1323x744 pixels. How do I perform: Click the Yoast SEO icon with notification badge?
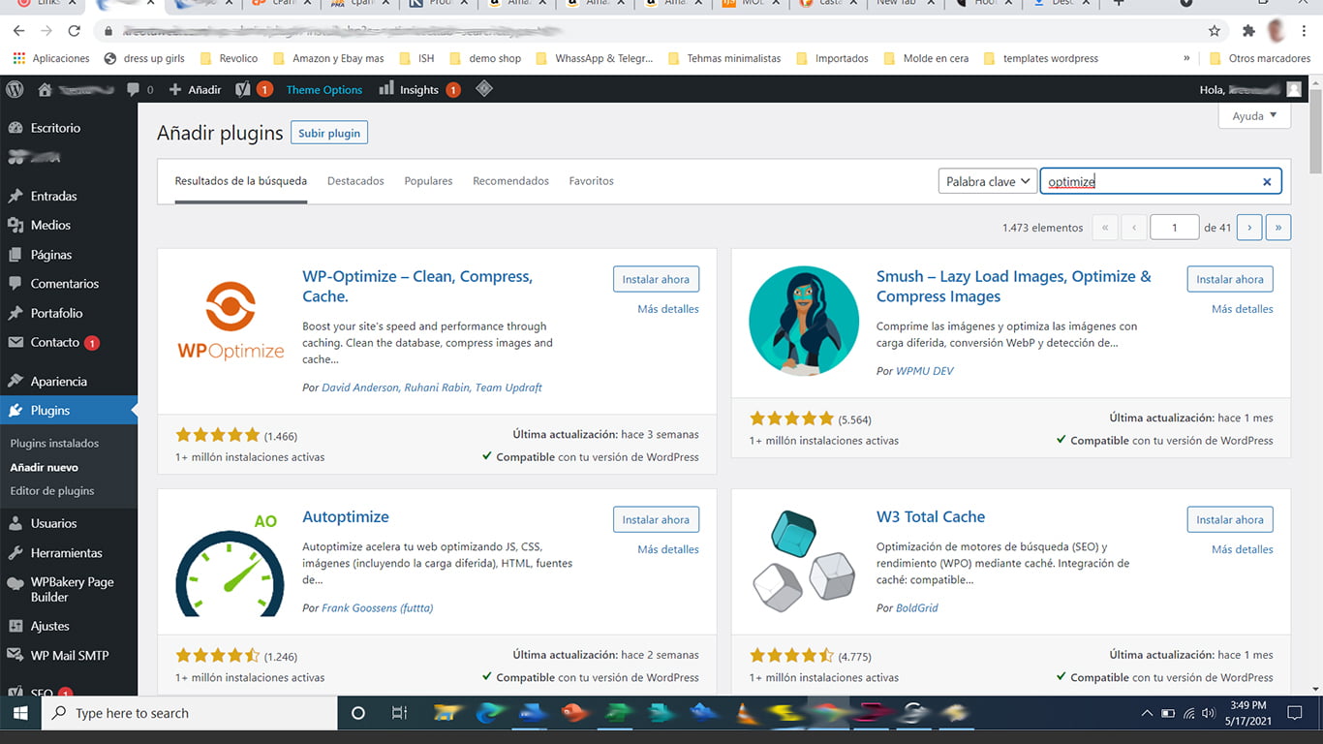(244, 88)
